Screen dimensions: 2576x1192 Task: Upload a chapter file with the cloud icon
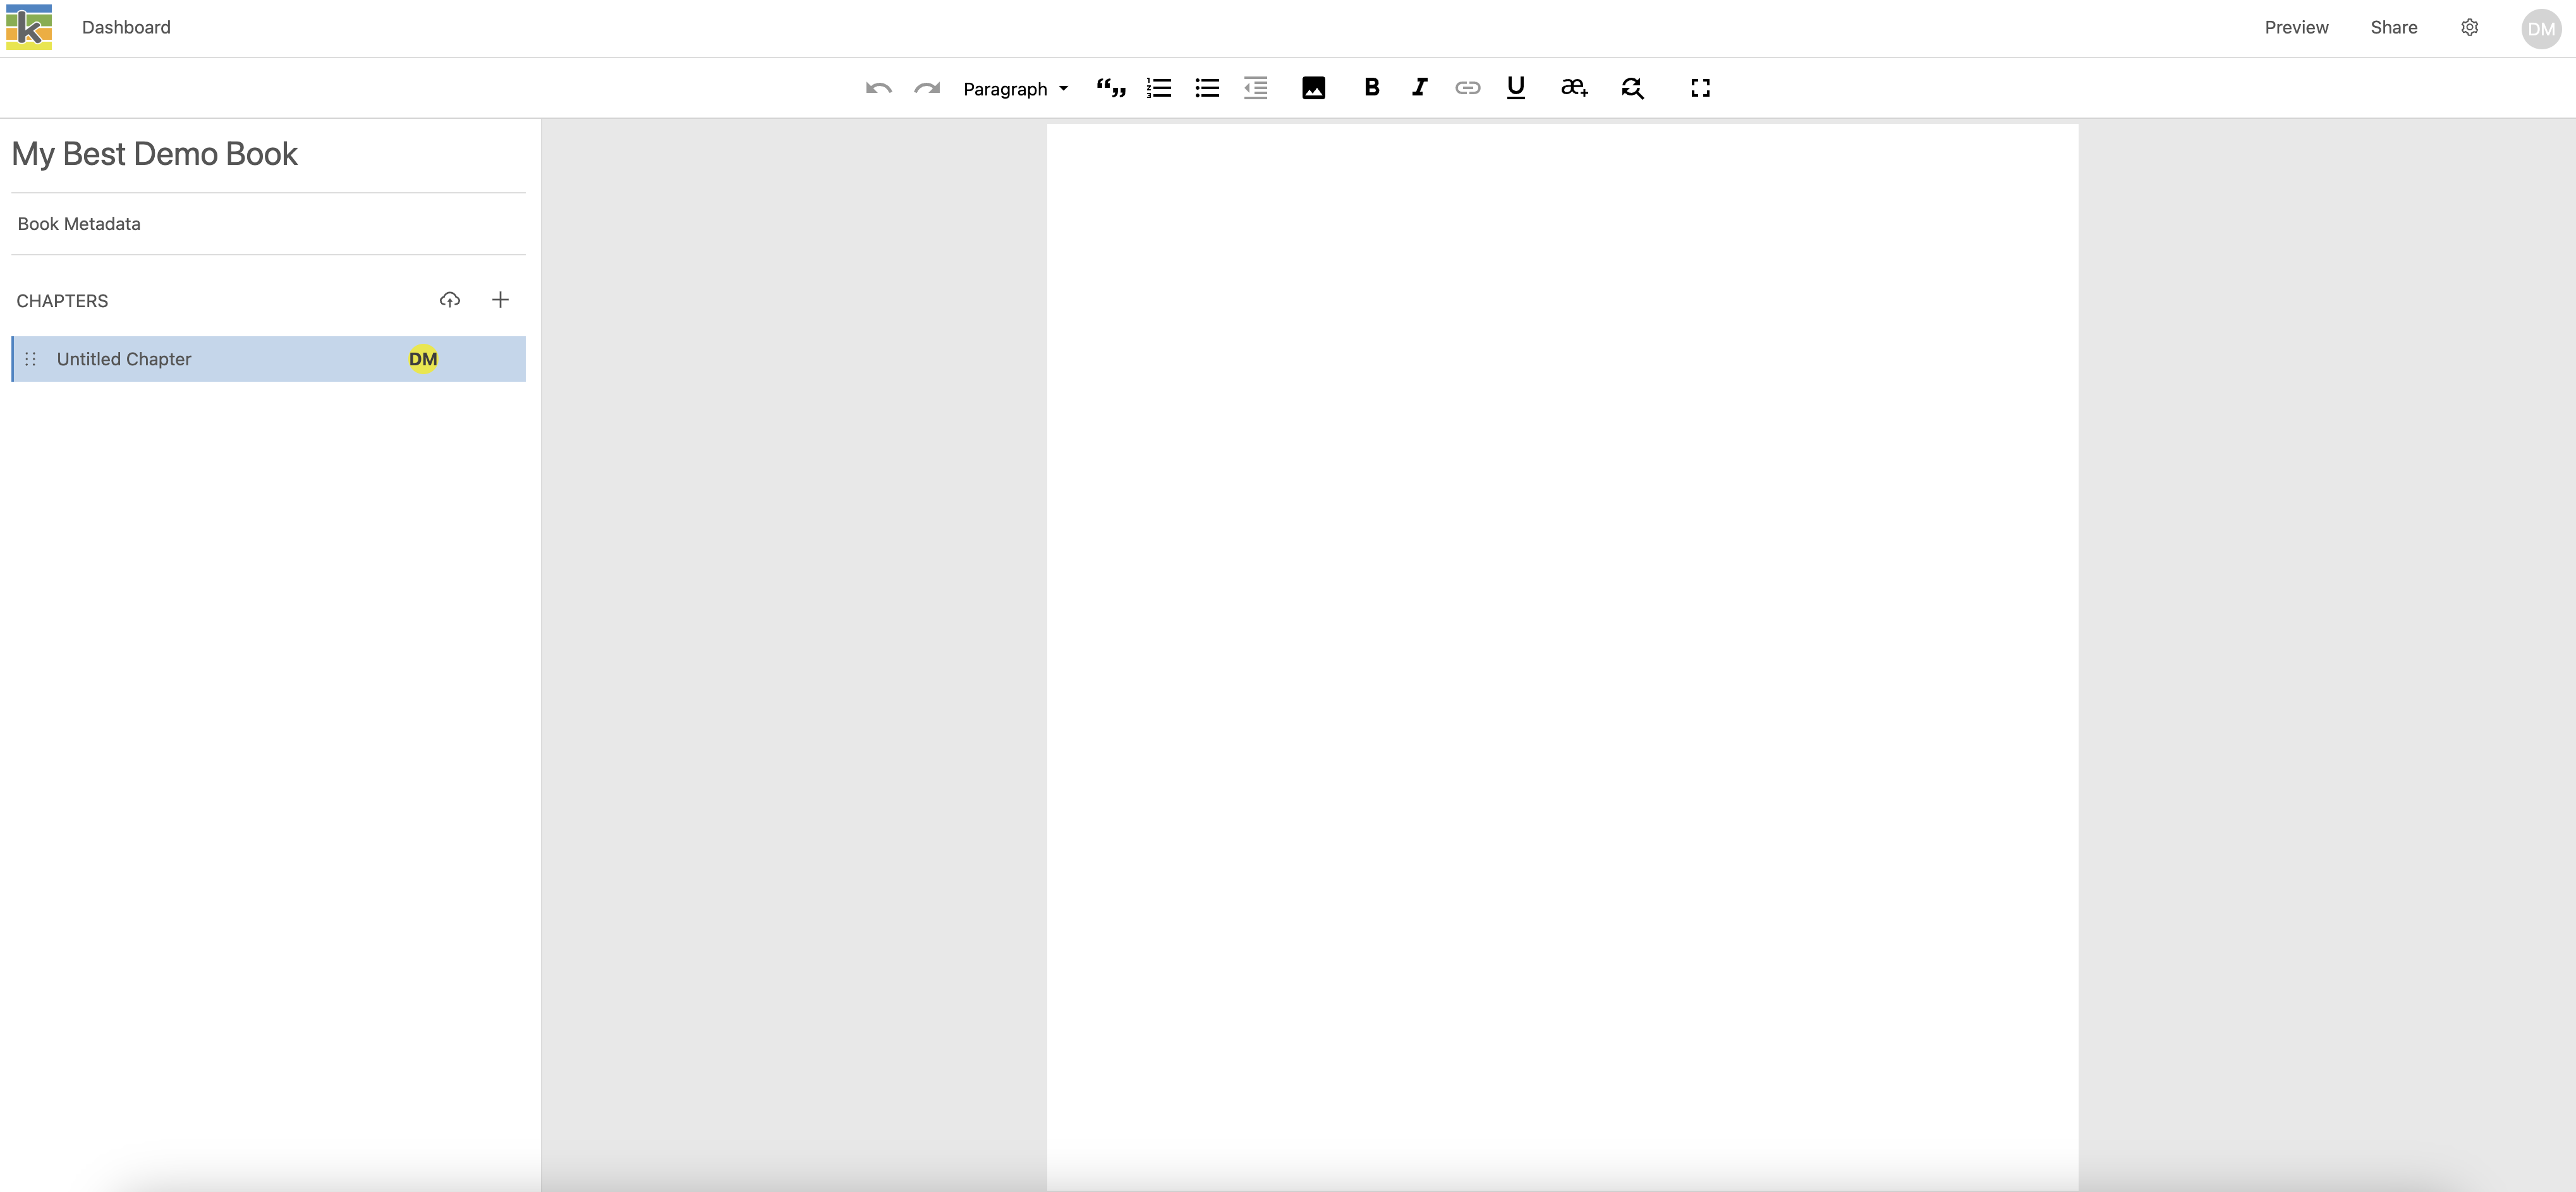[450, 299]
